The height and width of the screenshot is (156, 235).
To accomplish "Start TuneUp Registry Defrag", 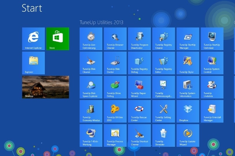I will pyautogui.click(x=139, y=63).
